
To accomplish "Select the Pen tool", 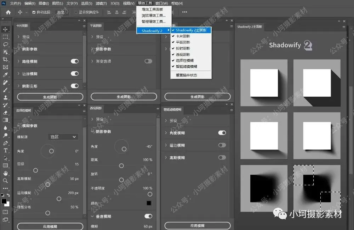I will 5,143.
